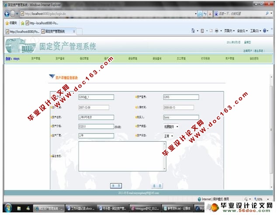Image resolution: width=277 pixels, height=215 pixels.
Task: Click the compatibility view icon in address bar
Action: (200, 14)
